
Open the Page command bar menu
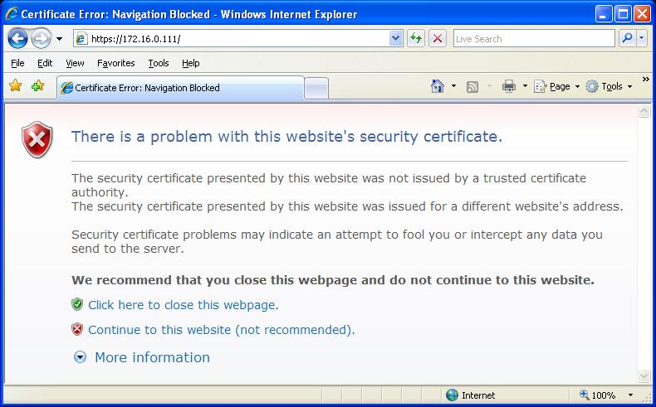557,86
